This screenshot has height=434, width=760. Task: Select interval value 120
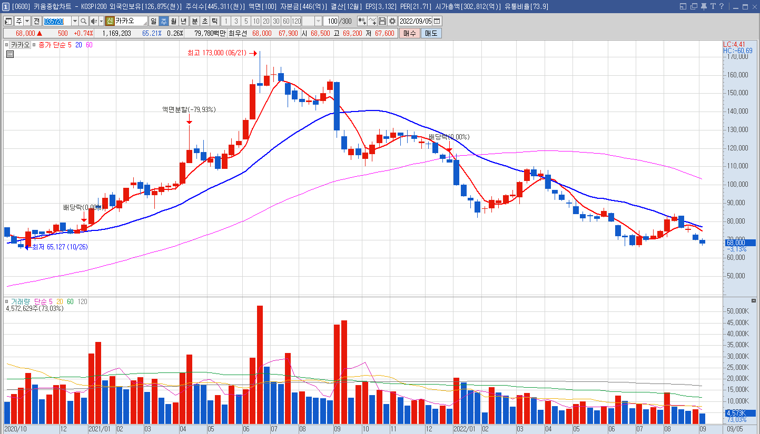[296, 21]
